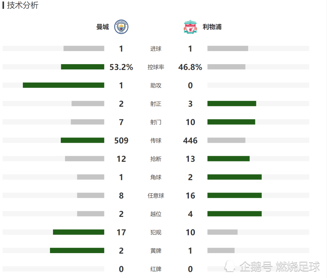
Task: Click Manchester City's green assists bar
Action: [x=63, y=85]
